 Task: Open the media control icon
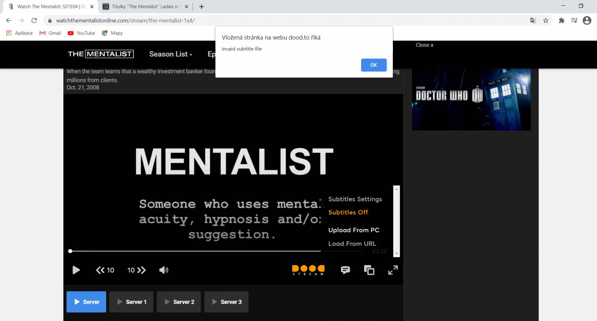point(574,20)
